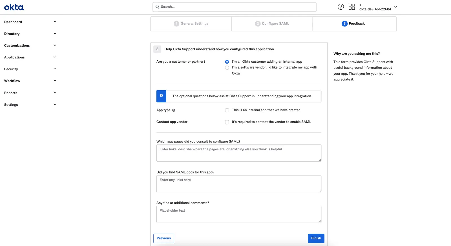Check 'This is an internal app that we have created'
The width and height of the screenshot is (451, 246).
tap(227, 110)
